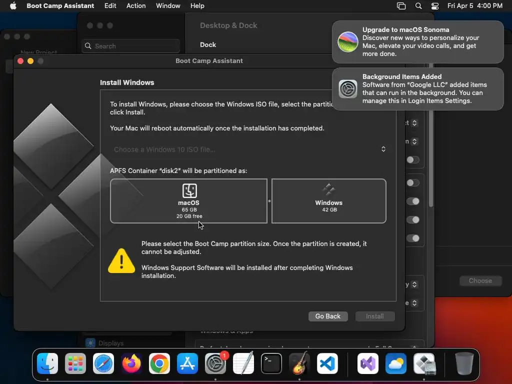
Task: Click the Windows logo in Windows partition
Action: coord(328,189)
